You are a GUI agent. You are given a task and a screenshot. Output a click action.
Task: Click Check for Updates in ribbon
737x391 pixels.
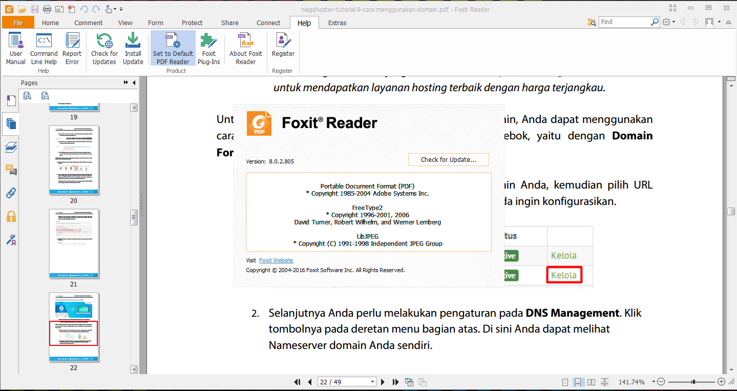(104, 49)
